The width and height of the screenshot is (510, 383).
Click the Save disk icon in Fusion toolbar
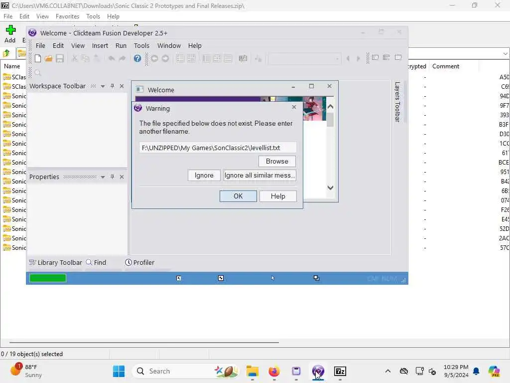60,58
